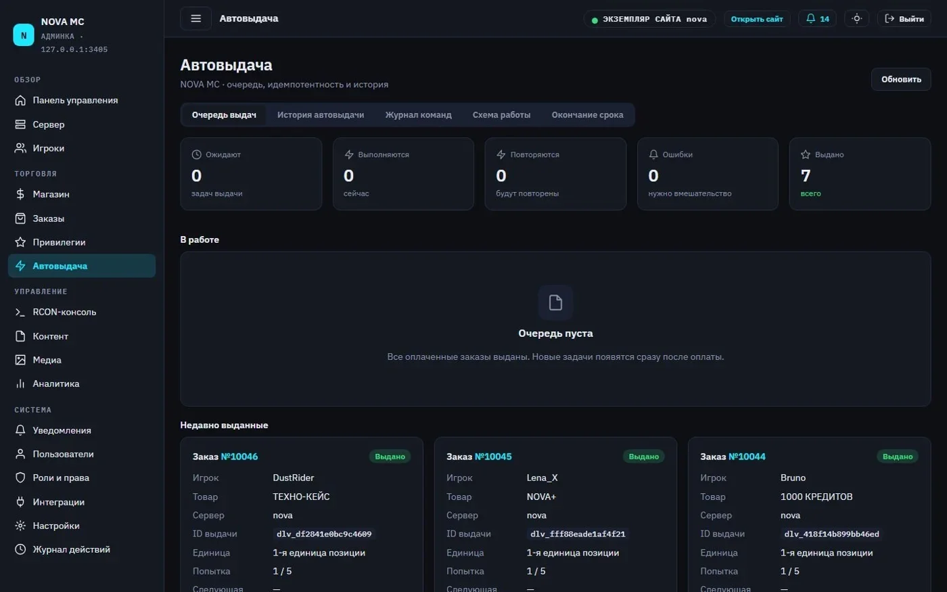Select the Окончание срока tab
947x592 pixels.
click(587, 115)
